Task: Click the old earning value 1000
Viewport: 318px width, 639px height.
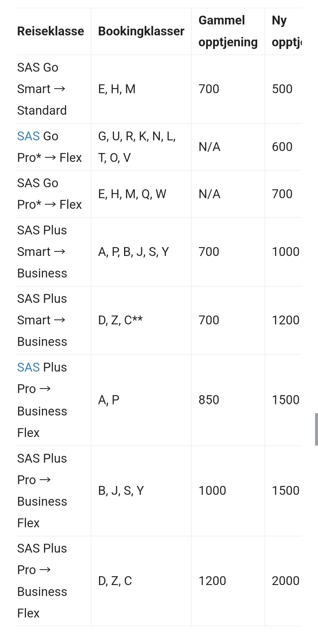Action: click(212, 491)
